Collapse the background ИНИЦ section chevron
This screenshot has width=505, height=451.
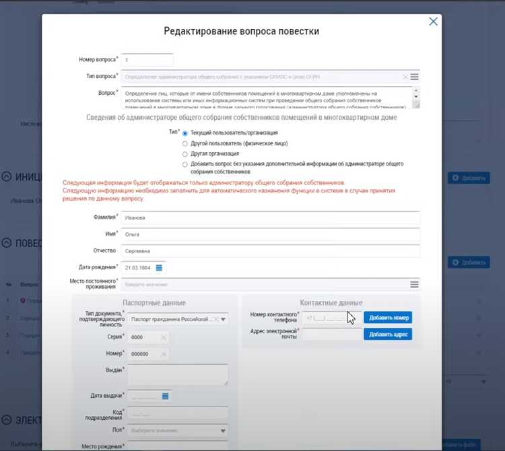pyautogui.click(x=7, y=176)
